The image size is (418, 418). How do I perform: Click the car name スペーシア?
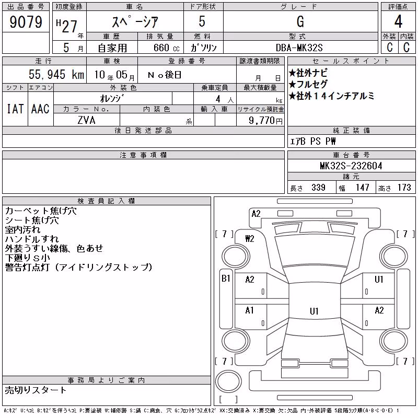(135, 21)
